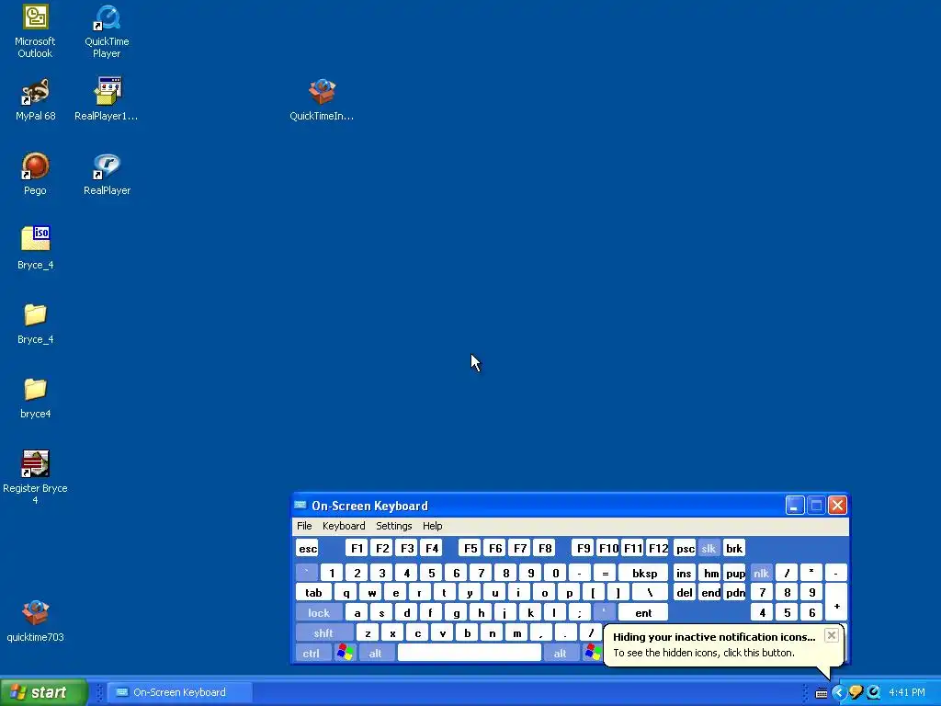
Task: Click the psc key
Action: pos(685,548)
